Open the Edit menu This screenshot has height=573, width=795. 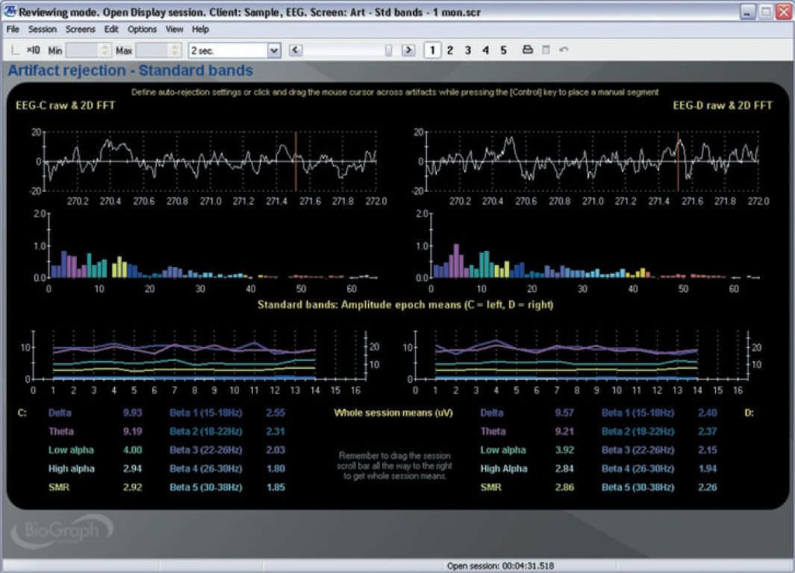(x=111, y=30)
